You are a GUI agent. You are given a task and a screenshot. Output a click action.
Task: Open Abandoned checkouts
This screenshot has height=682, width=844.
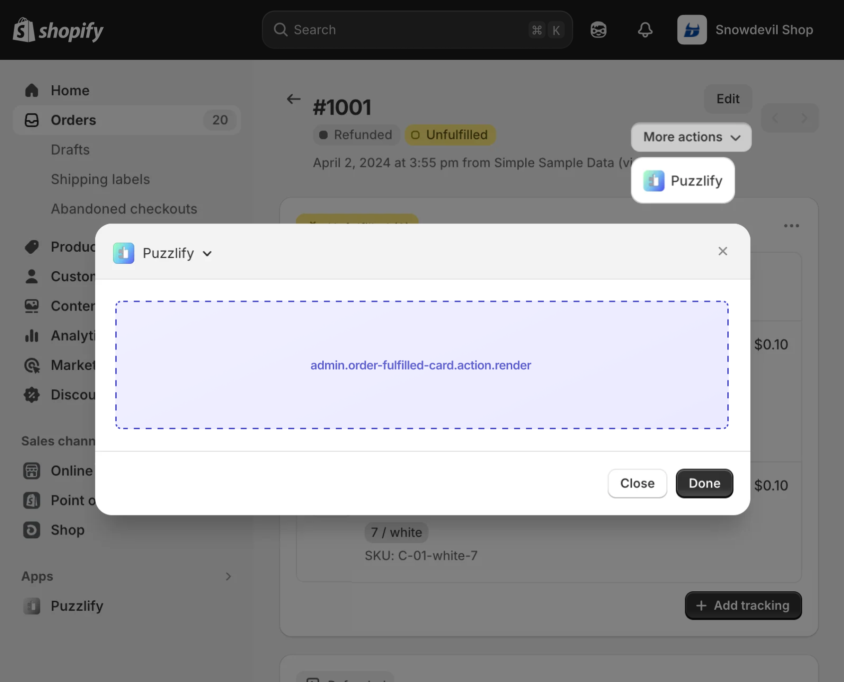(124, 209)
